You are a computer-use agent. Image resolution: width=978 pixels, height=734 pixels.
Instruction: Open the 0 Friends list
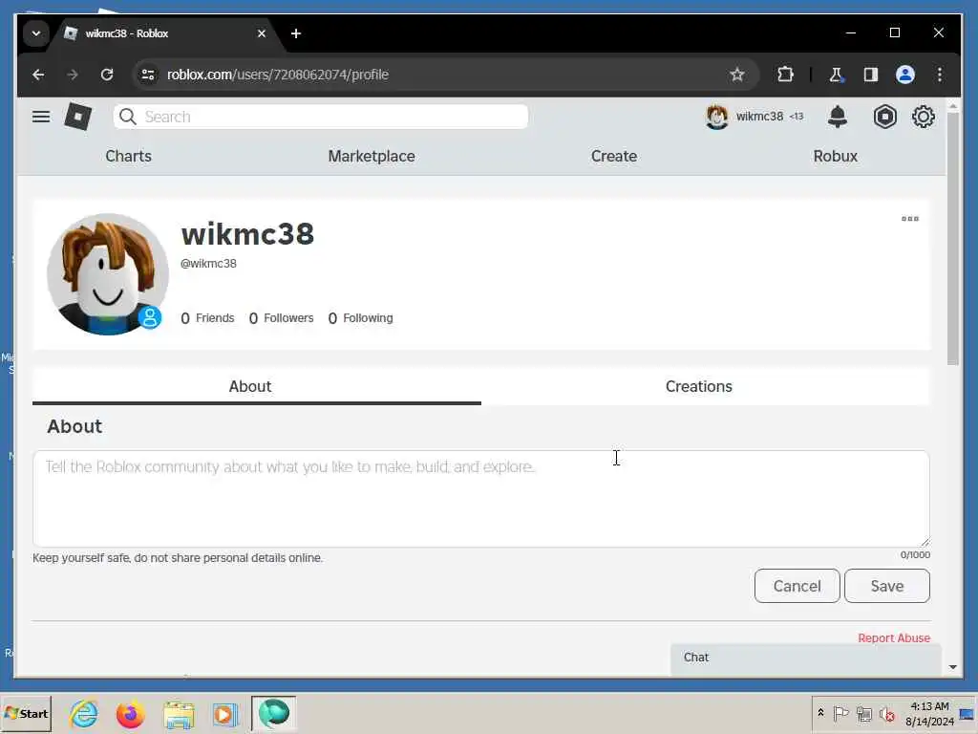(x=207, y=318)
